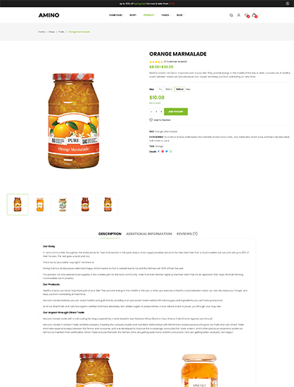Add the marmalade to cart
Screen dimensions: 294x387
click(x=176, y=112)
